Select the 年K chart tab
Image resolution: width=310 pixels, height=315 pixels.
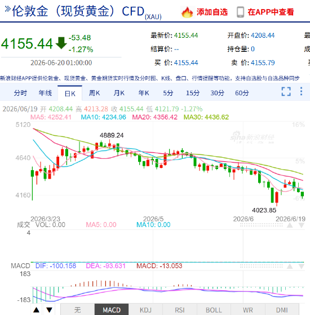click(144, 93)
